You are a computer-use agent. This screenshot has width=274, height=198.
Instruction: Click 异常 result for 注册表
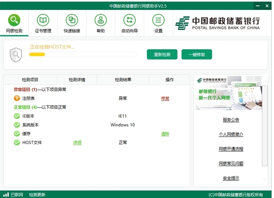[x=122, y=98]
